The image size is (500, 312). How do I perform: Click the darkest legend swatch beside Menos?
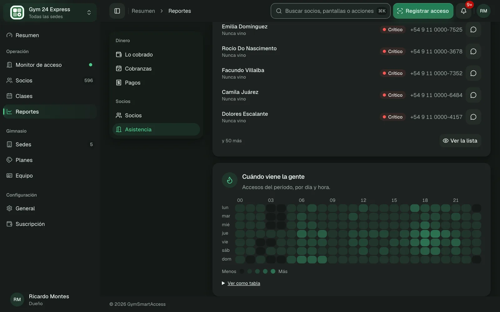(x=242, y=271)
